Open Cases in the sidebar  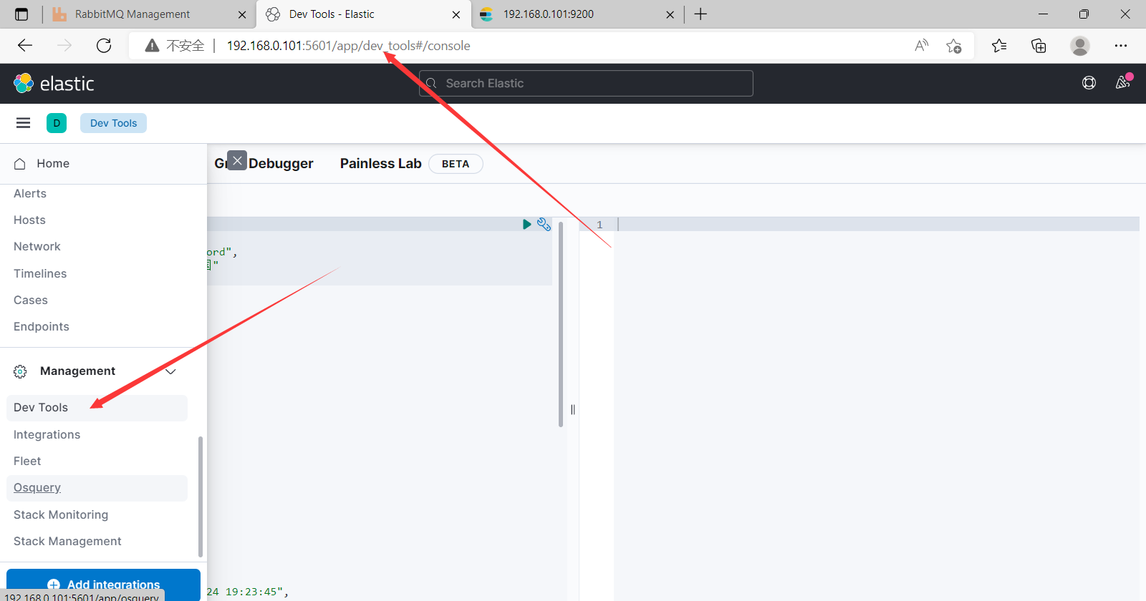[31, 300]
